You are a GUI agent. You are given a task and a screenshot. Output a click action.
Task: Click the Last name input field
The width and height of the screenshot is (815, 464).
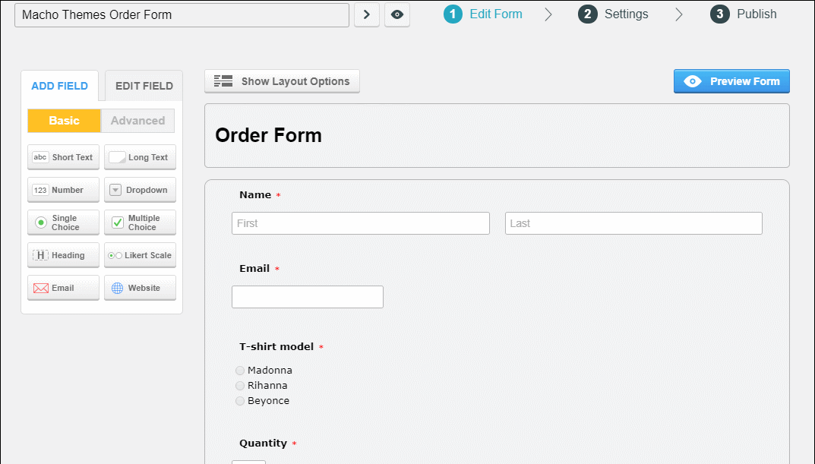(633, 223)
